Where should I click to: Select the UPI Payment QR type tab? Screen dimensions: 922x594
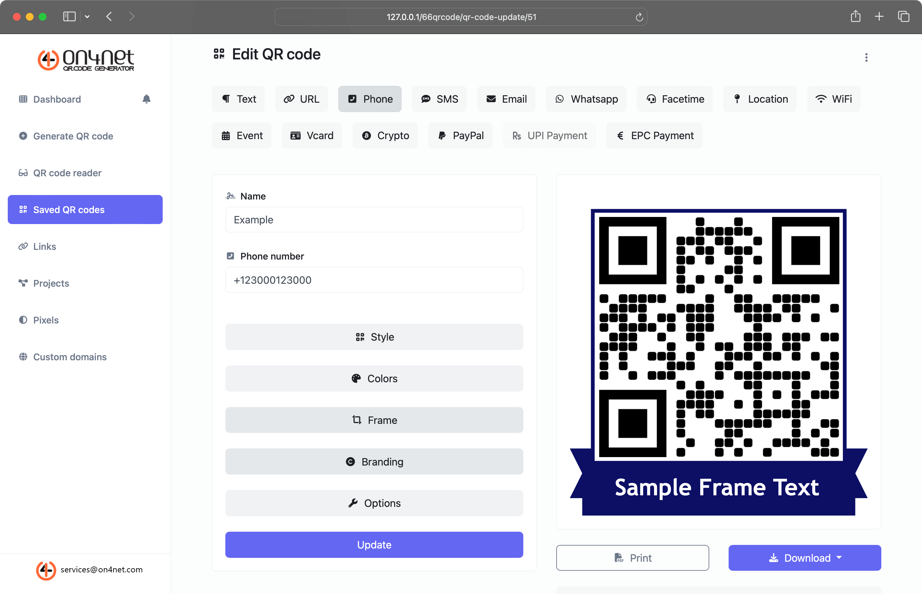pyautogui.click(x=549, y=135)
